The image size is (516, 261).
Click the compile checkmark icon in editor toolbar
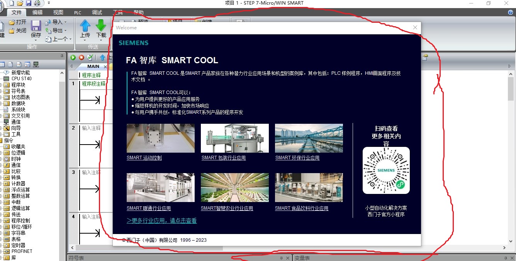click(90, 57)
